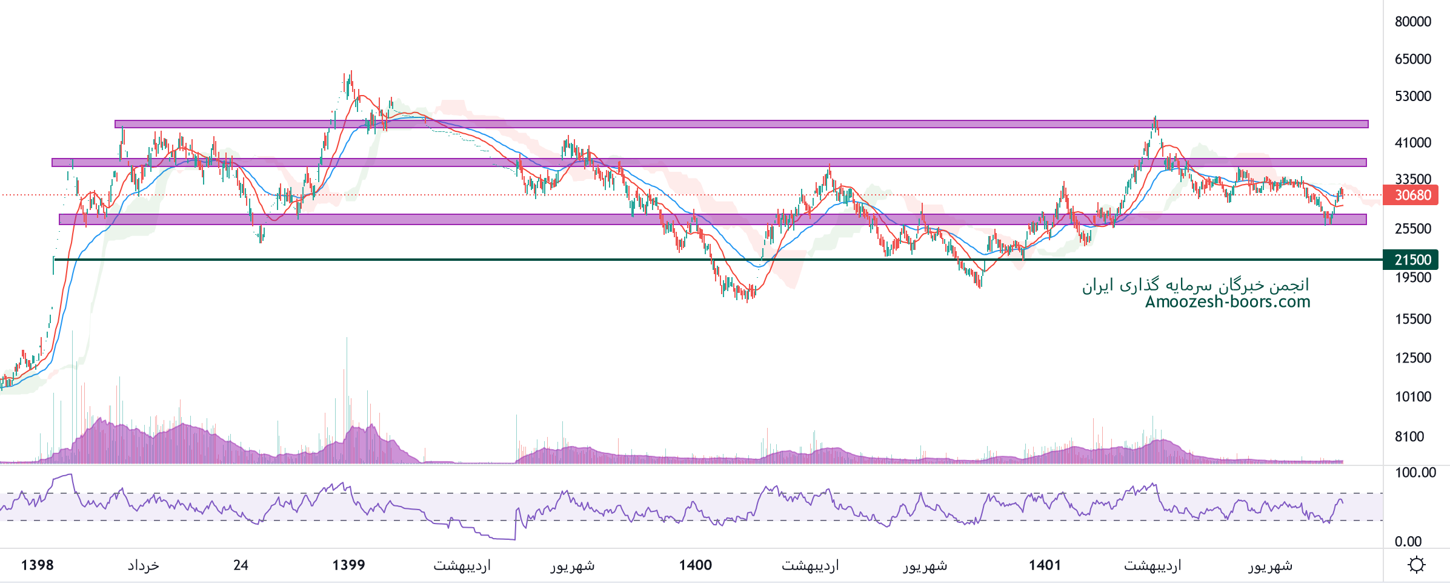The width and height of the screenshot is (1450, 584).
Task: Click the red 30680 current price label
Action: point(1412,195)
